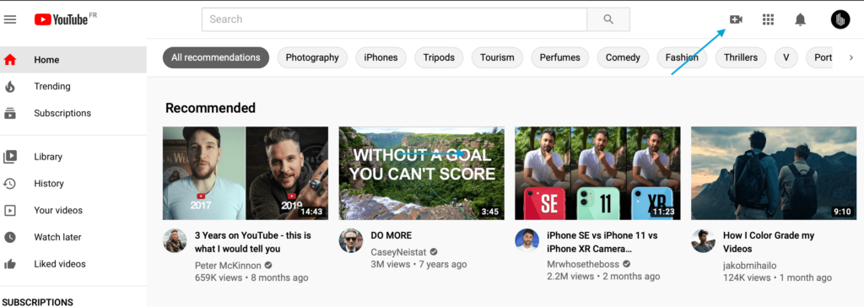Viewport: 864px width, 307px height.
Task: Open the "DO MORE" video title
Action: tap(391, 235)
